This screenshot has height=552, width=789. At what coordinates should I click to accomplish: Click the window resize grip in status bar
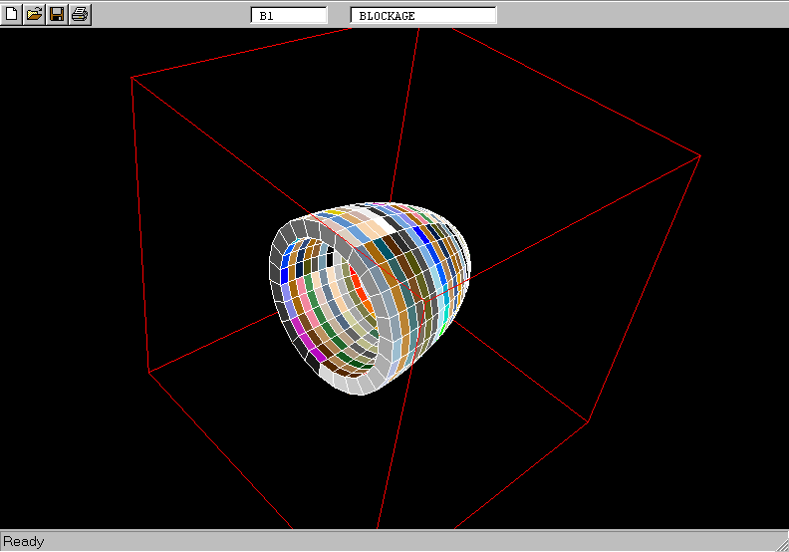point(780,543)
